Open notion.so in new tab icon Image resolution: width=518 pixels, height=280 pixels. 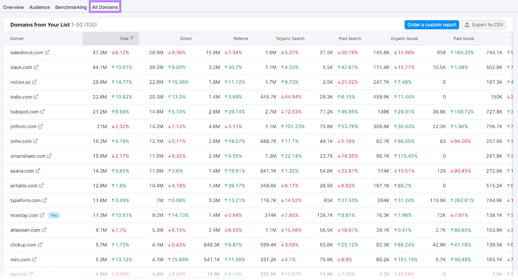click(x=34, y=82)
